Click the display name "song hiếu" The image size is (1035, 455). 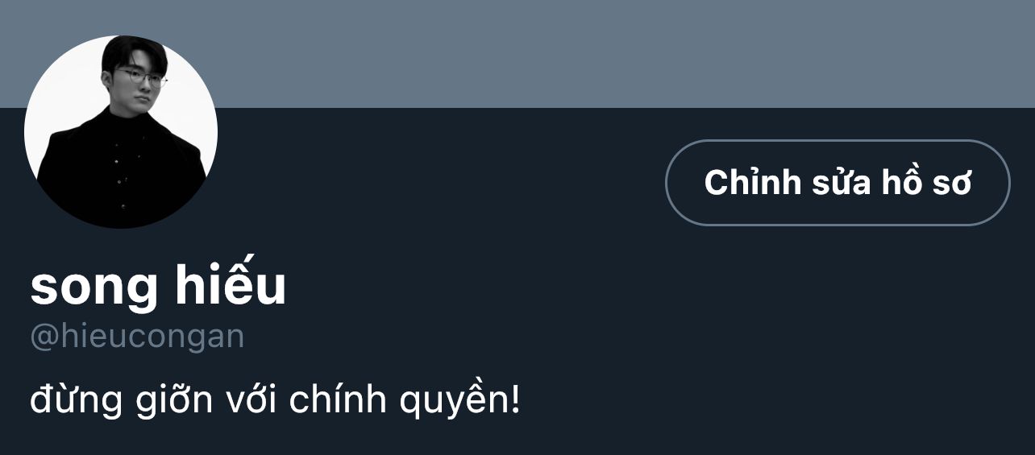click(158, 287)
